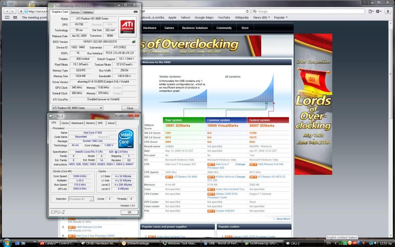Click the Intel Core i7 logo in CPU-Z
The height and width of the screenshot is (247, 395).
[126, 139]
